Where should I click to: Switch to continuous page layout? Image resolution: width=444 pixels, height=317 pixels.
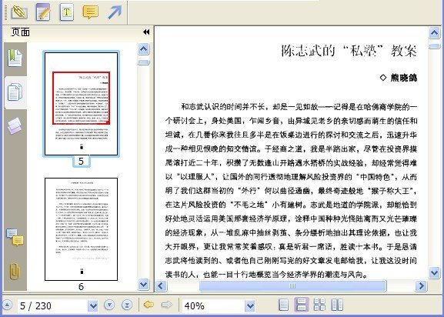[302, 305]
